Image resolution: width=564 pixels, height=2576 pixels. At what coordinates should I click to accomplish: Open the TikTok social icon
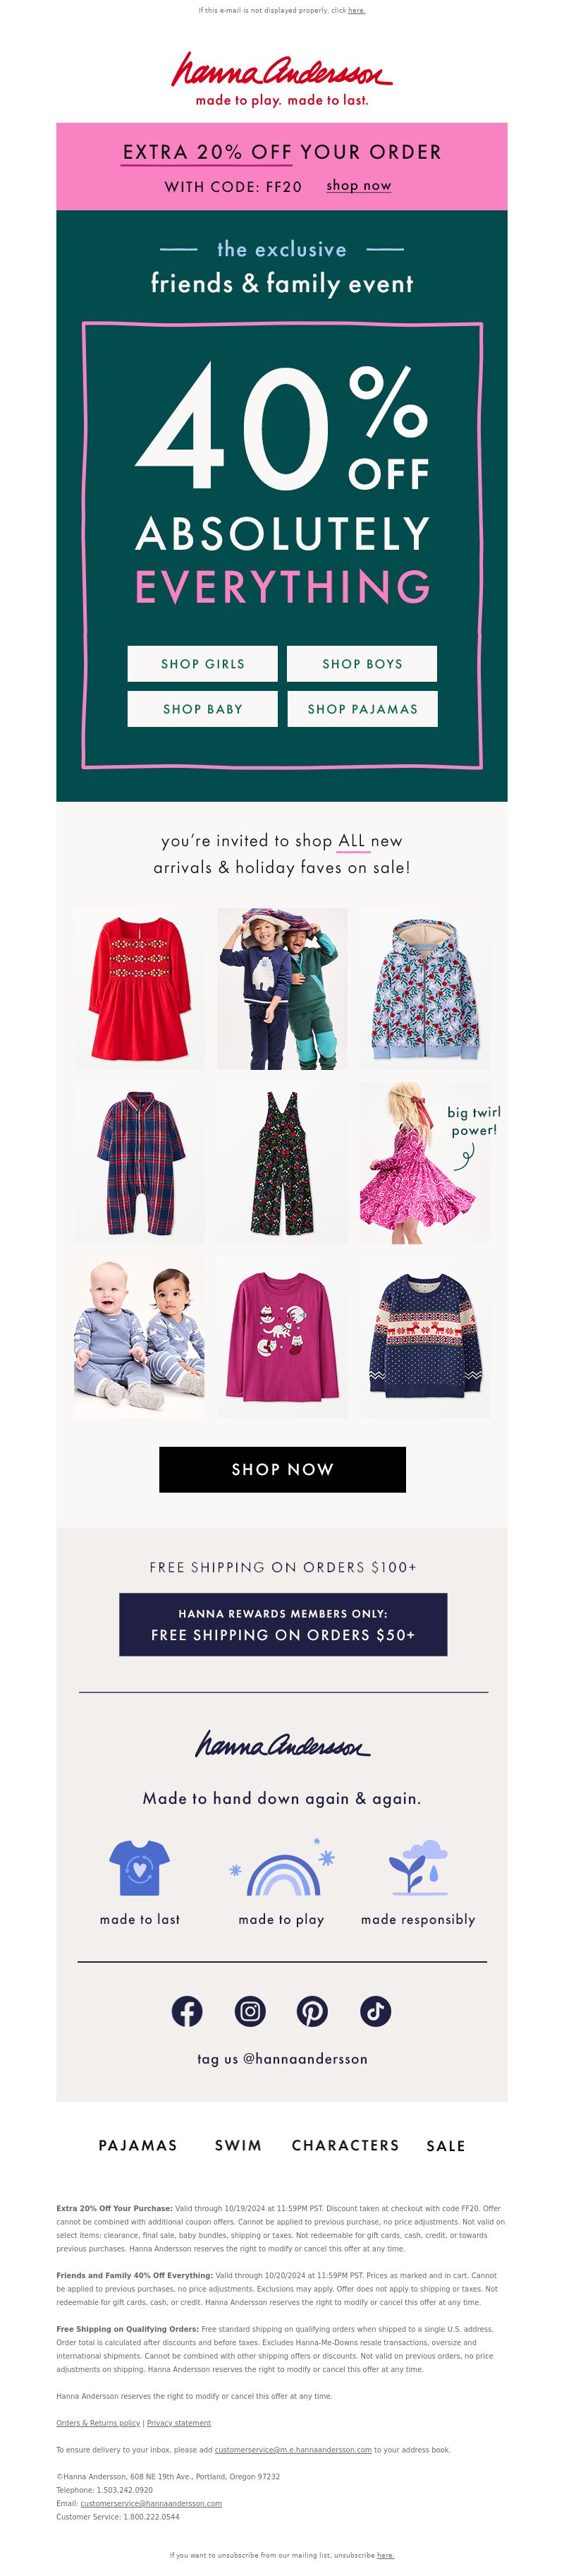tap(375, 2011)
